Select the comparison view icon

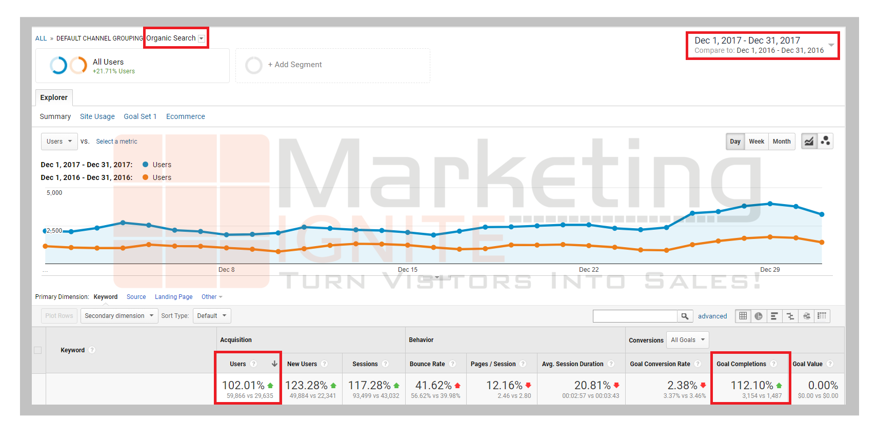click(x=790, y=316)
